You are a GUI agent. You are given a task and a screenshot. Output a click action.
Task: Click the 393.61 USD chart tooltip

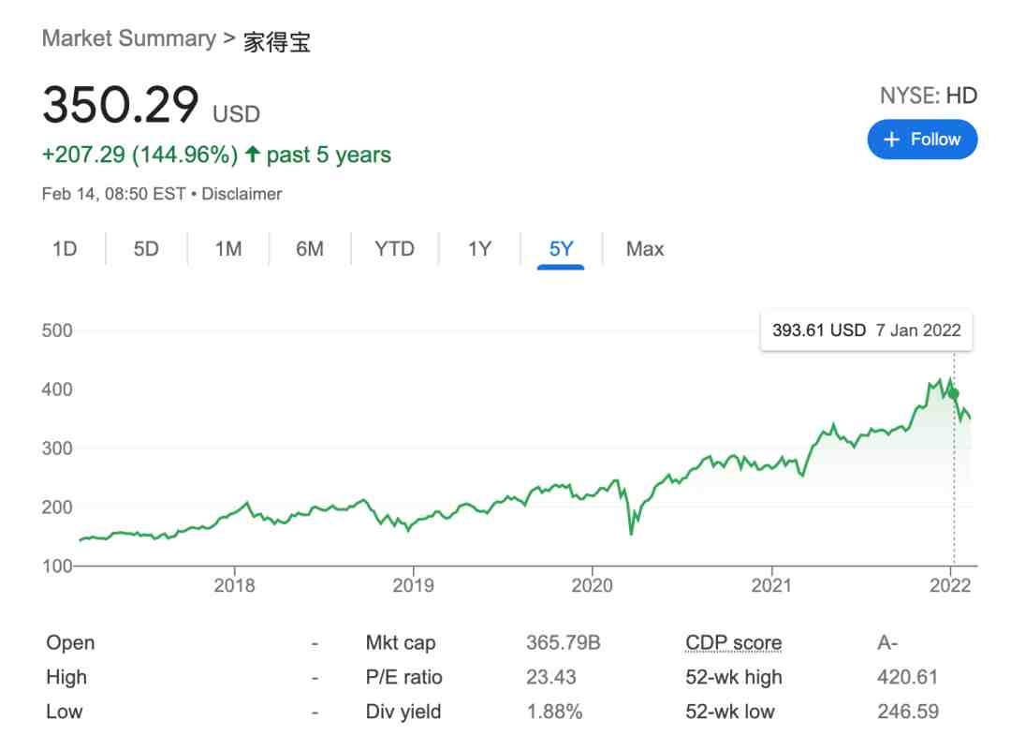(x=866, y=331)
